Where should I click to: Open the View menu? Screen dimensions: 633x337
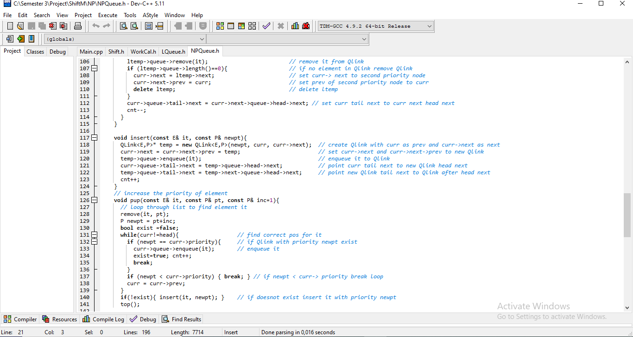click(x=62, y=15)
